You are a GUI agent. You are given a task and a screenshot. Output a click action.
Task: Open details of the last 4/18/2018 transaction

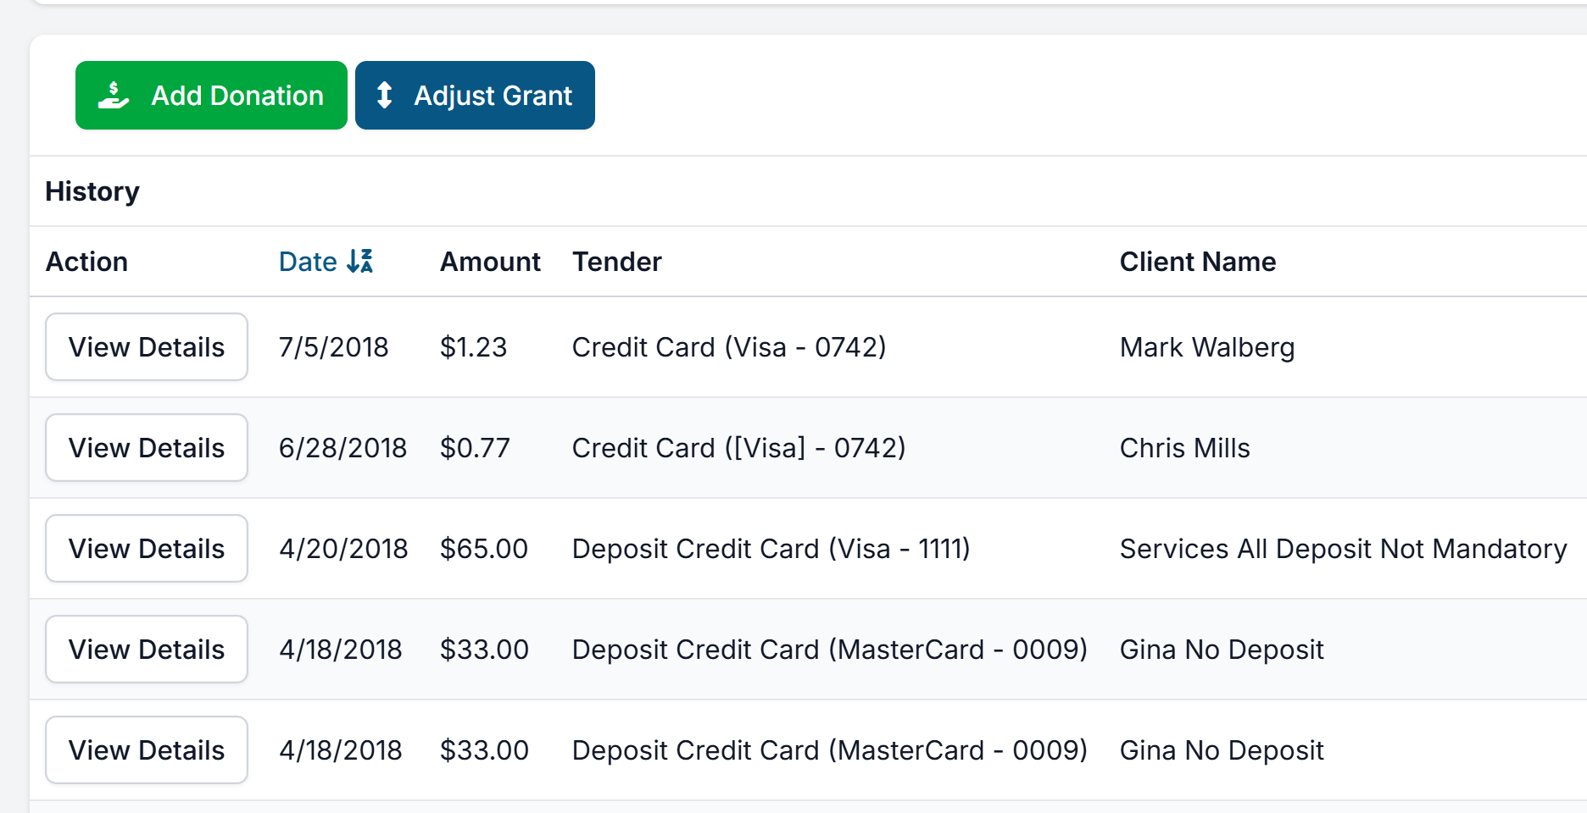pos(146,749)
